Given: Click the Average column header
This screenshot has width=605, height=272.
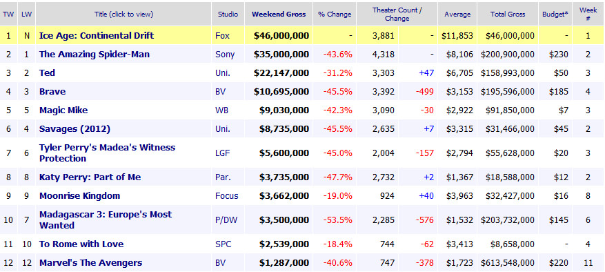Looking at the screenshot, I should (457, 14).
